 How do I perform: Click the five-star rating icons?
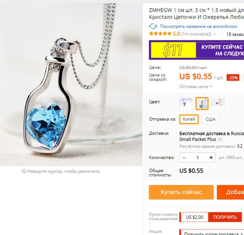160,34
